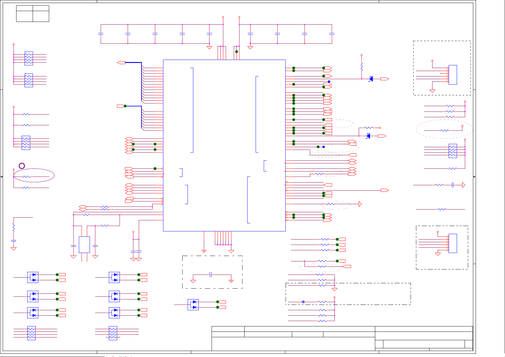Select the lone dual-diode package below the dashed capacitor box
The width and height of the screenshot is (505, 357).
193,305
